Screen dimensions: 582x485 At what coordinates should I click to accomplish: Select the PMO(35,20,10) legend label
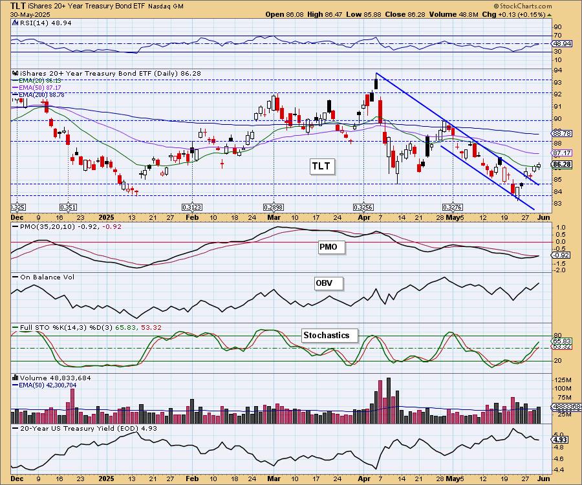pos(67,227)
